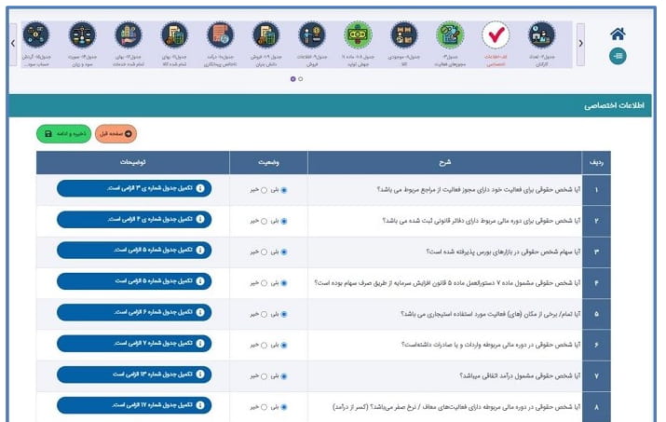Click row 3 question about بازارهای بورس
Image resolution: width=666 pixels, height=422 pixels.
(503, 252)
